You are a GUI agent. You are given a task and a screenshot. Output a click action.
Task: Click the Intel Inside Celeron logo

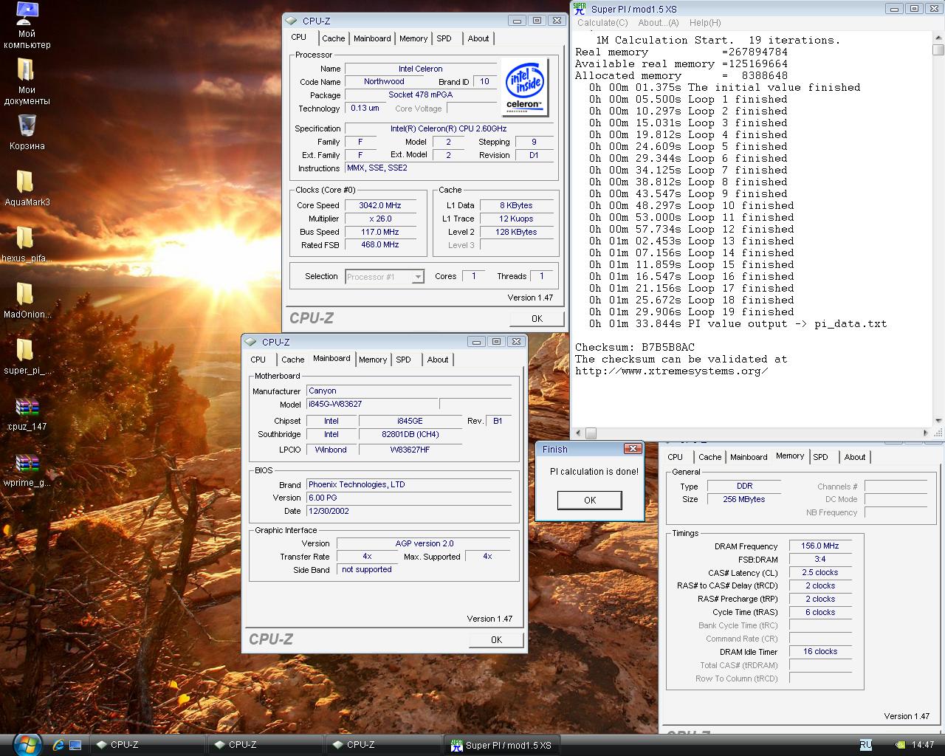pos(524,87)
